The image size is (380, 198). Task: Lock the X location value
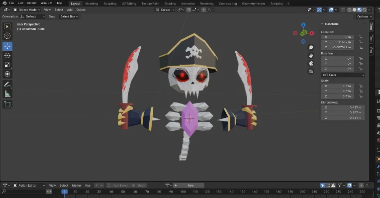coord(361,37)
